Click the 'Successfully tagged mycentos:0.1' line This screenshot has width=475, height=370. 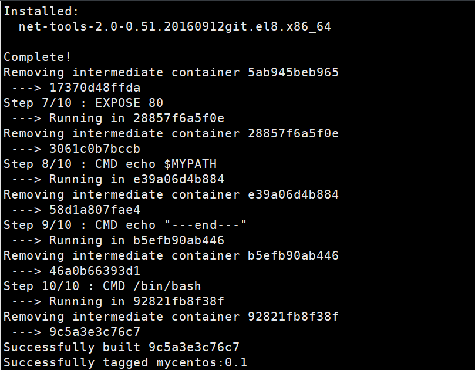(x=125, y=362)
